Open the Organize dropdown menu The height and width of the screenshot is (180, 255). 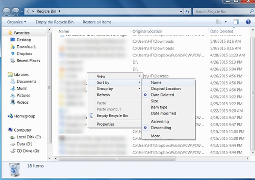pyautogui.click(x=17, y=22)
